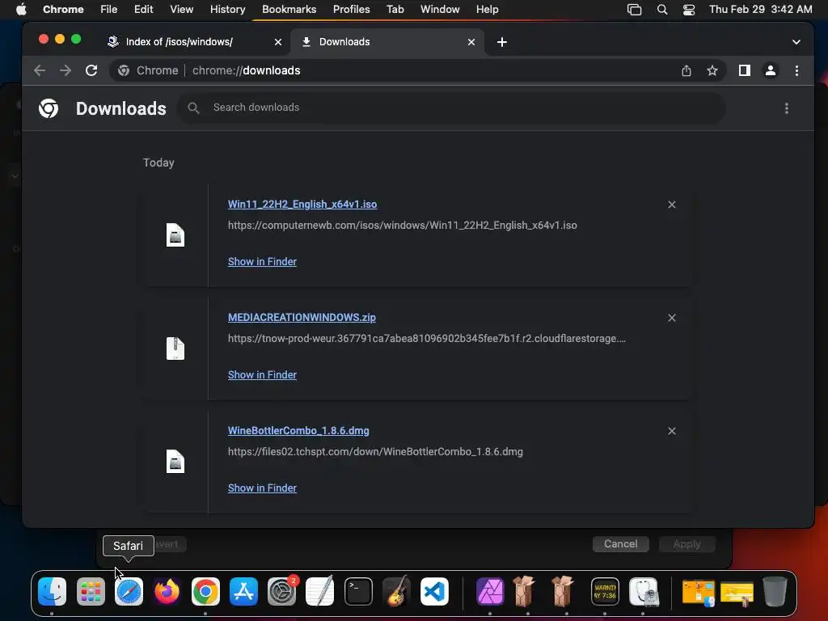Click the MEDIACREATIONWINDOWS zip file icon
828x621 pixels.
coord(175,349)
